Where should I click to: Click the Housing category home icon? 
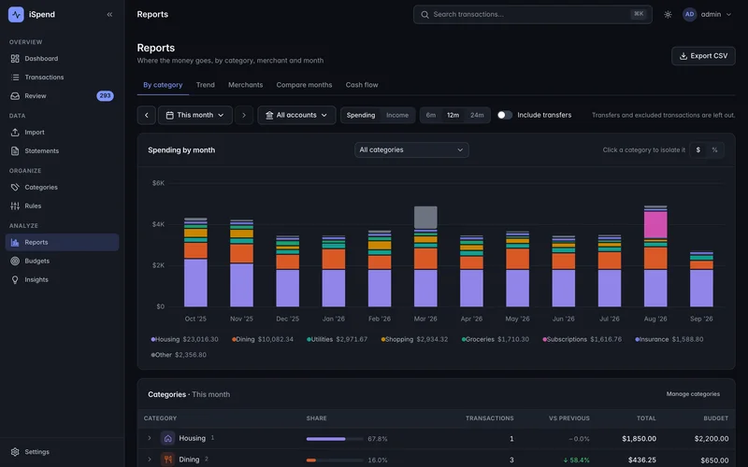[167, 438]
